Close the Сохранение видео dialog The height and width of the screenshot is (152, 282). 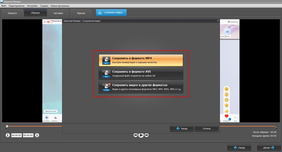pyautogui.click(x=218, y=21)
